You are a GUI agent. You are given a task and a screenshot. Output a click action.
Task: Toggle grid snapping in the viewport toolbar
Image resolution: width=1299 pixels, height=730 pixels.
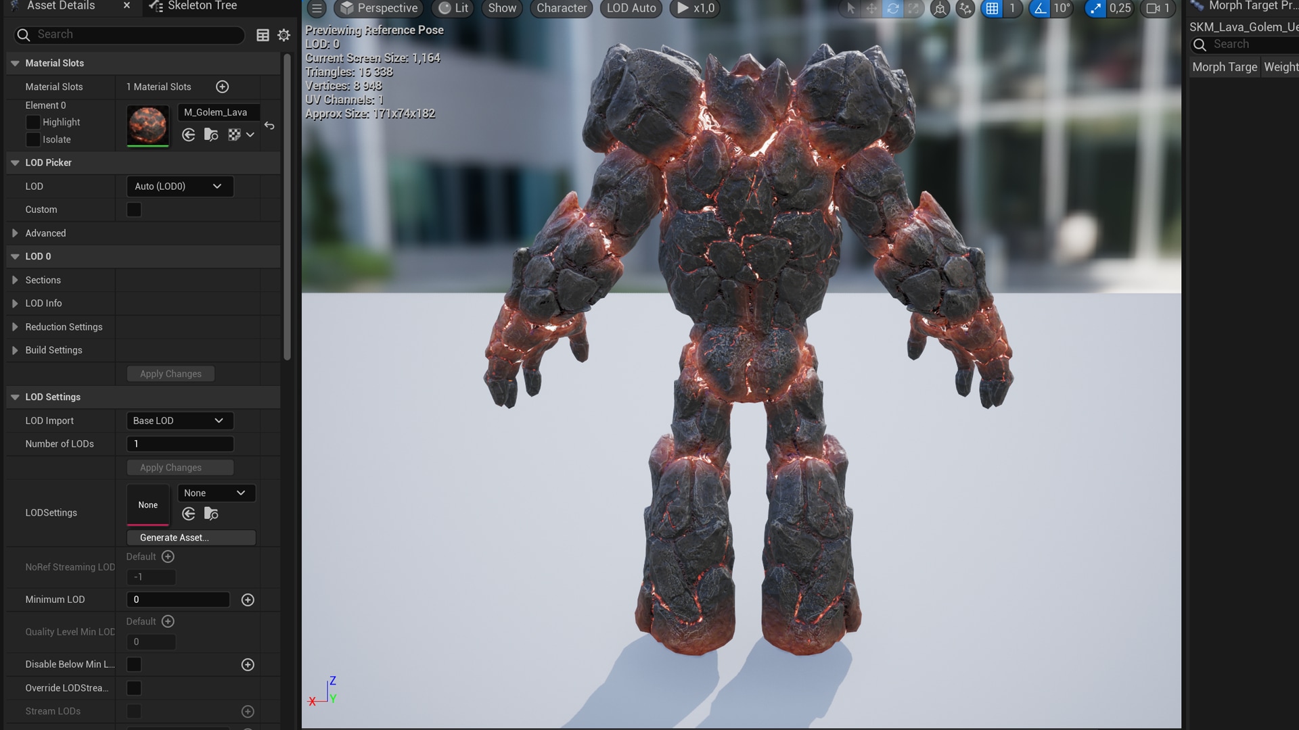(x=993, y=9)
